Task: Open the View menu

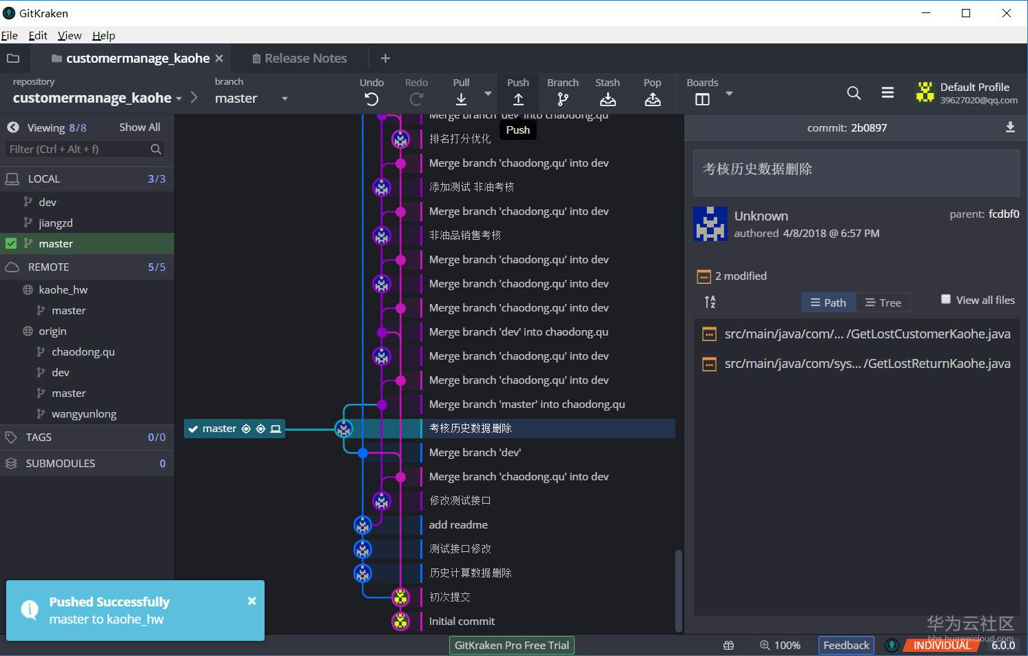Action: (70, 35)
